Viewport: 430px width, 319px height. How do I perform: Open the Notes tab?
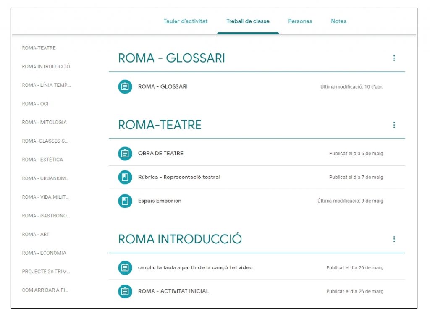tap(338, 21)
